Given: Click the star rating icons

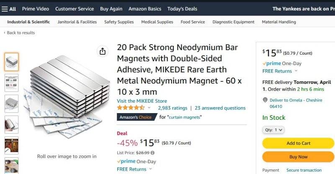Looking at the screenshot, I should pos(131,108).
